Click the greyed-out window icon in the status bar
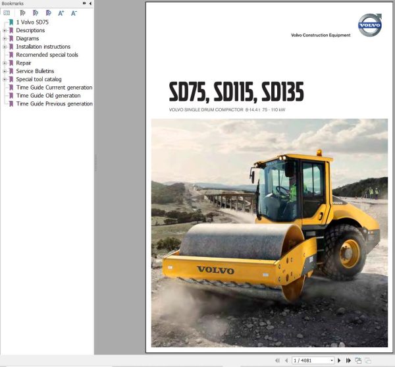Viewport: 395px width, 367px height. coord(368,360)
